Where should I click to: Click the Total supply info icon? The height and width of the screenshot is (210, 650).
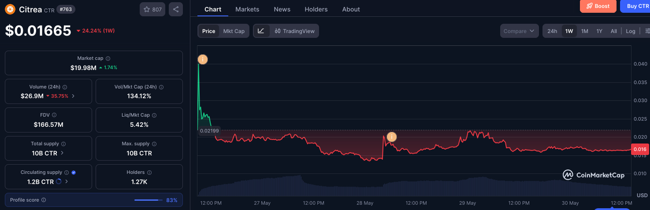63,144
